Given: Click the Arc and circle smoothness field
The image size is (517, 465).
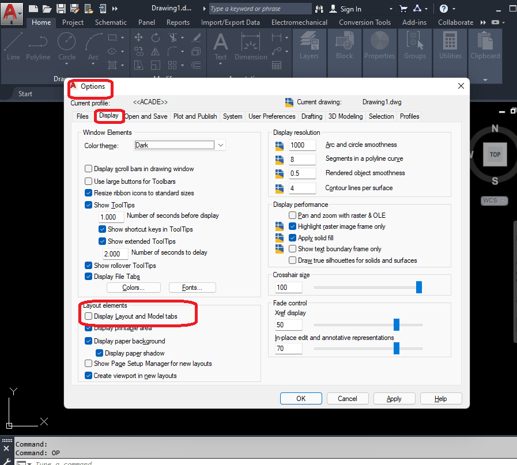Looking at the screenshot, I should [x=303, y=145].
